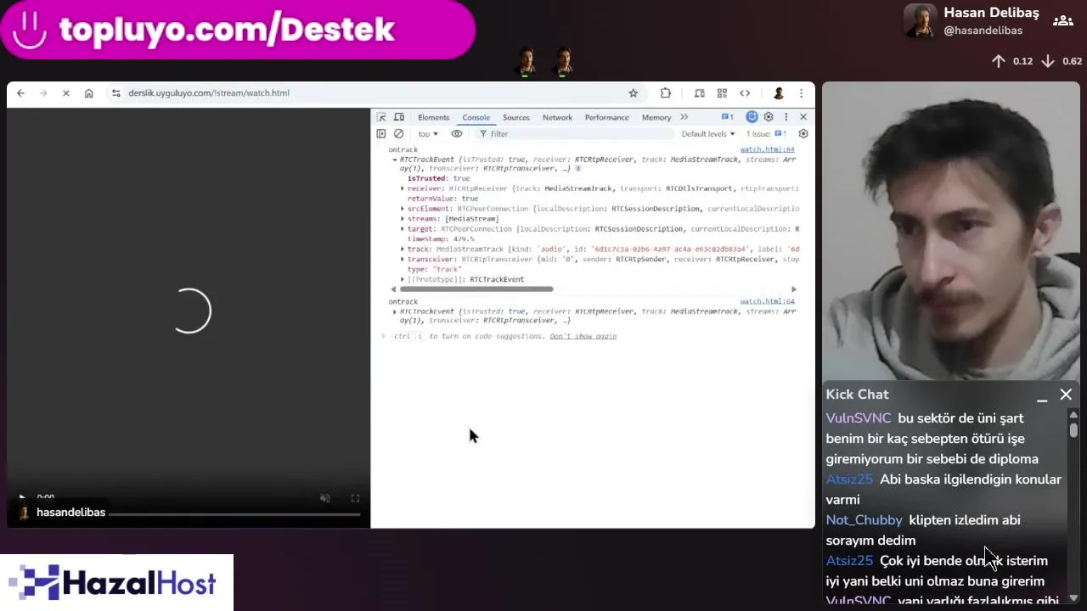Expand the track MediaStreamTrack property
The width and height of the screenshot is (1087, 611).
[x=403, y=249]
